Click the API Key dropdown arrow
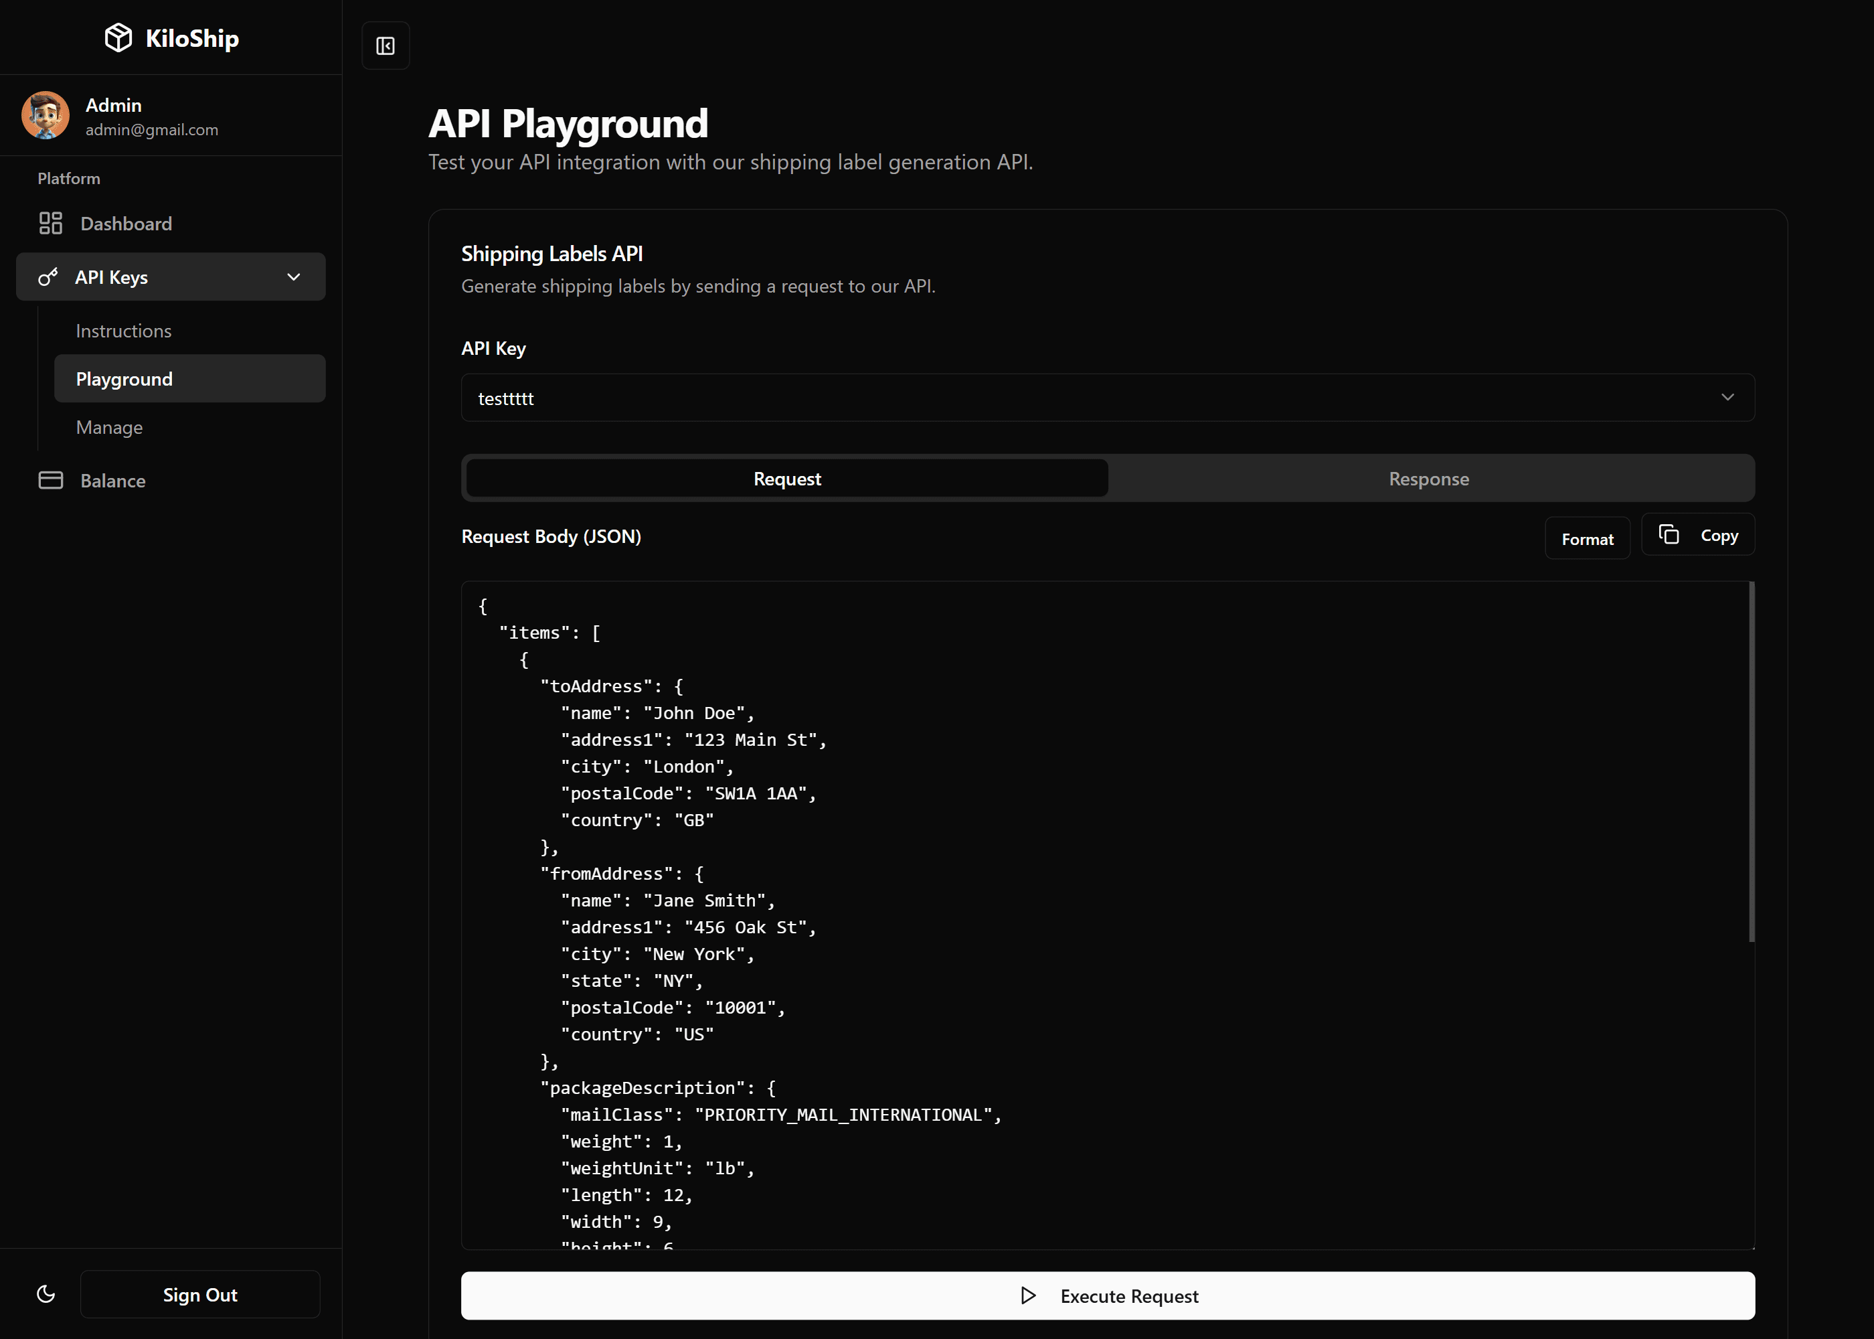This screenshot has width=1874, height=1339. pyautogui.click(x=1727, y=398)
